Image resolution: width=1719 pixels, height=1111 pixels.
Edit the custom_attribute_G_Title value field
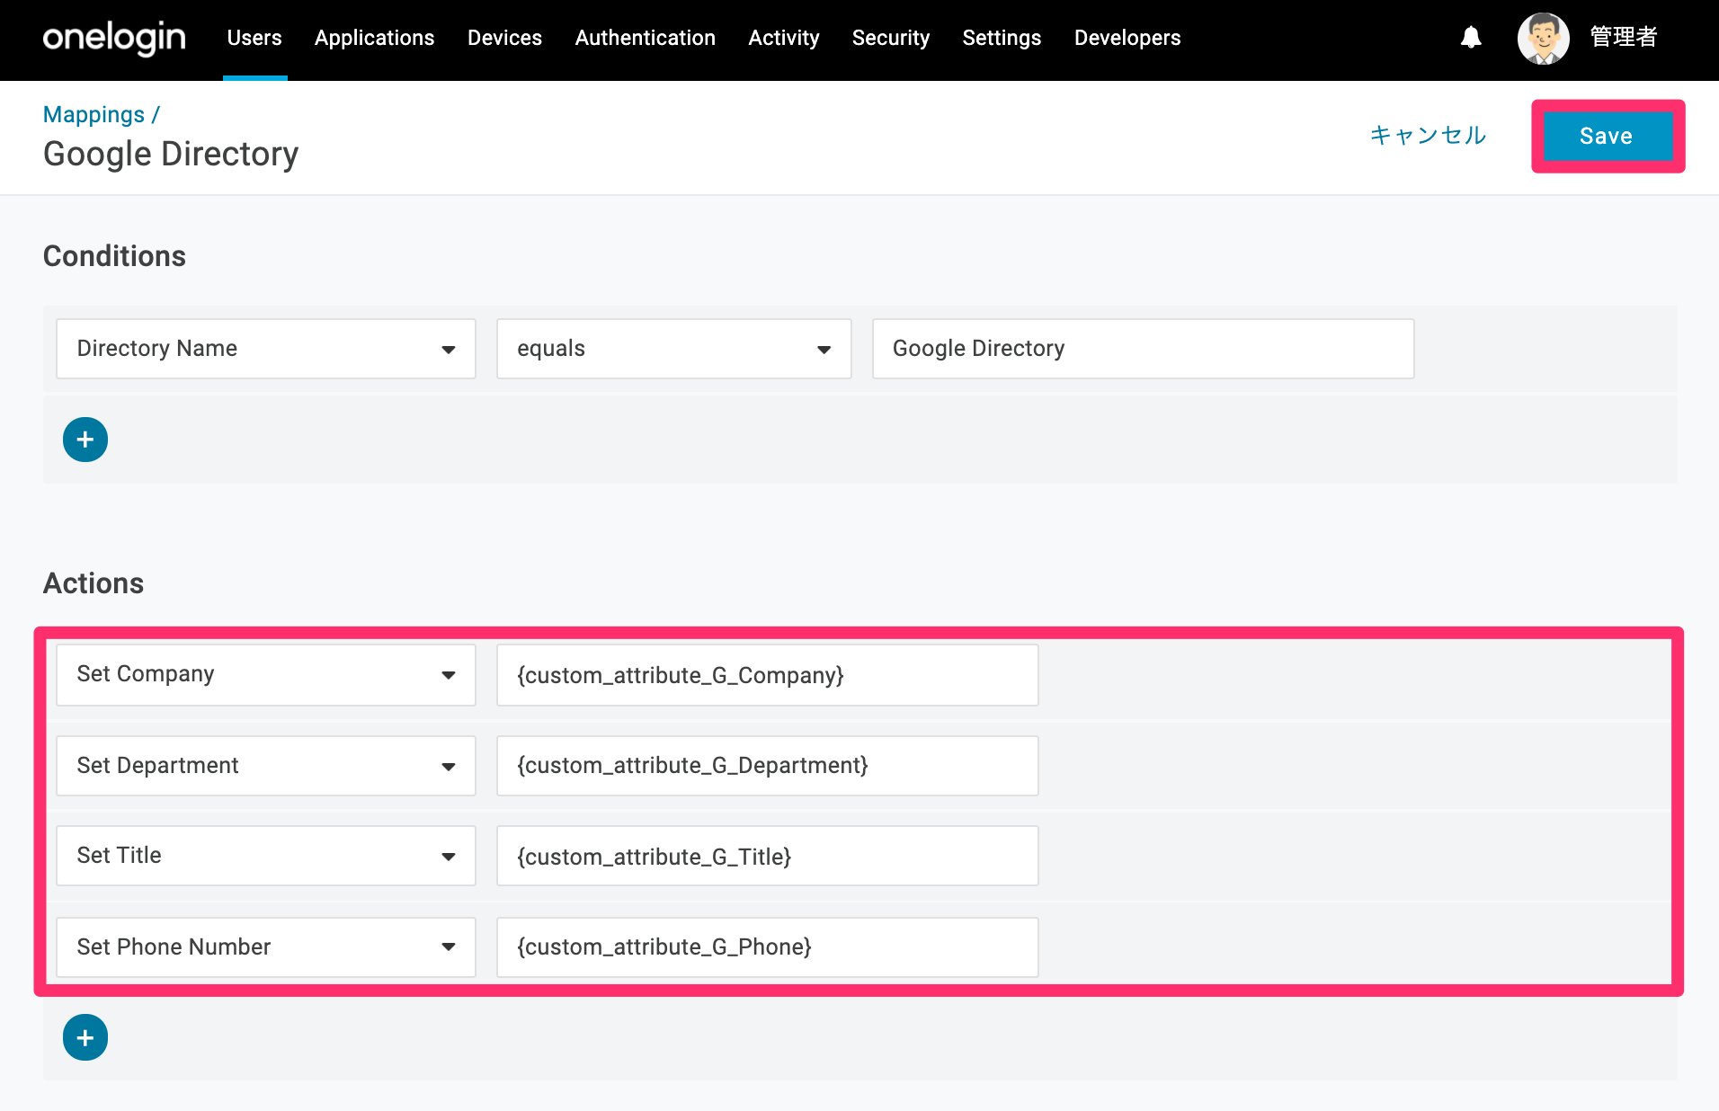[x=768, y=856]
